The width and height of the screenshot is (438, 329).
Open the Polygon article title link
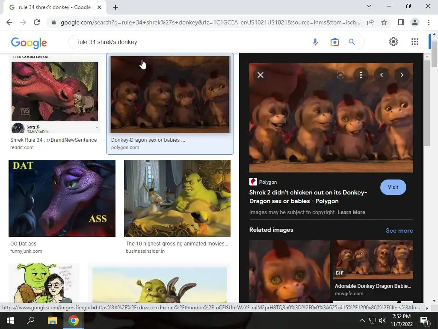(308, 197)
